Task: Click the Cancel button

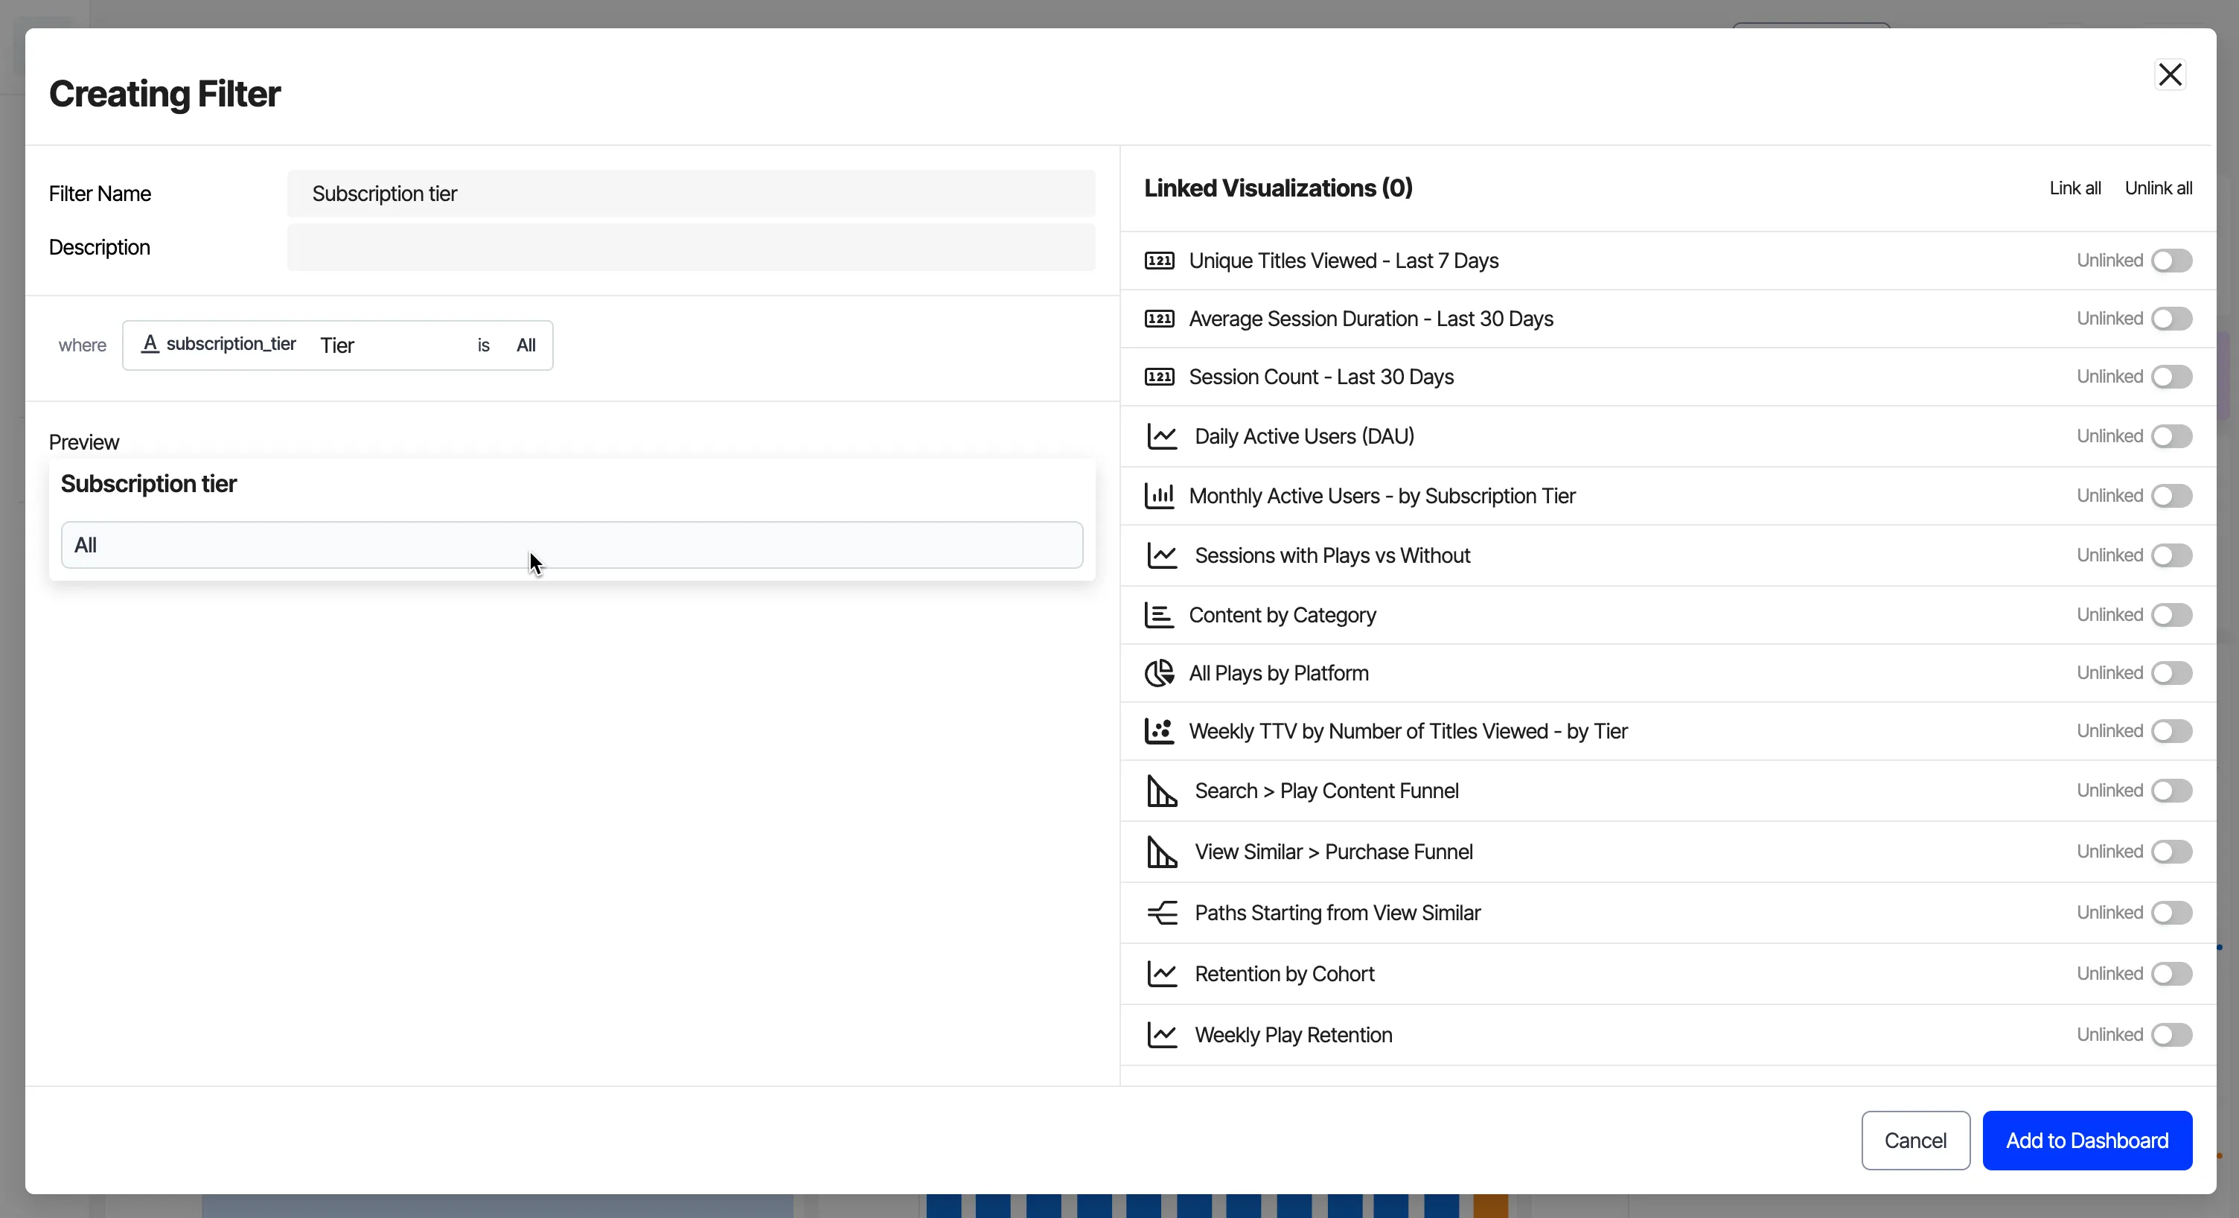Action: coord(1914,1141)
